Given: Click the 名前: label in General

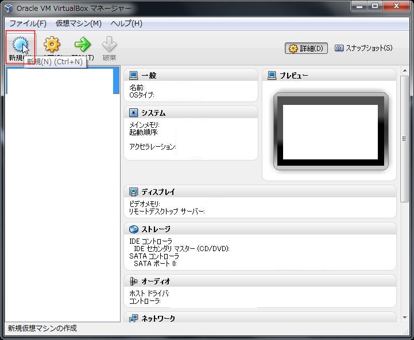Looking at the screenshot, I should (137, 88).
